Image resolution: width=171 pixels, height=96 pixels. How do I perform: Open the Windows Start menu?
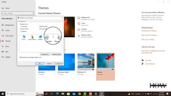3,94
